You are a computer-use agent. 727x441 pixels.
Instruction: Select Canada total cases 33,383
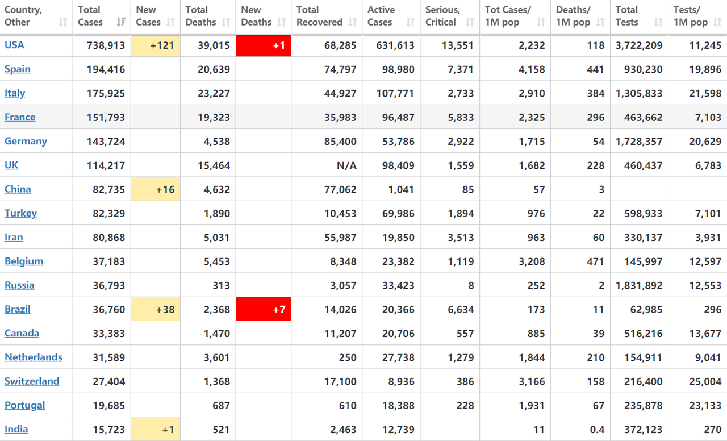108,334
